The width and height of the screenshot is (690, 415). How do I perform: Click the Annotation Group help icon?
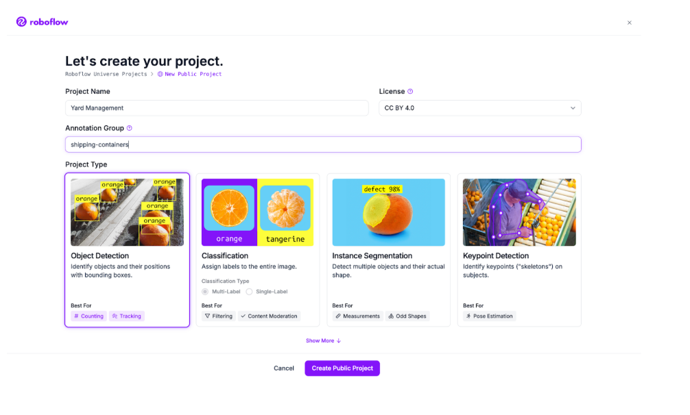pos(130,128)
